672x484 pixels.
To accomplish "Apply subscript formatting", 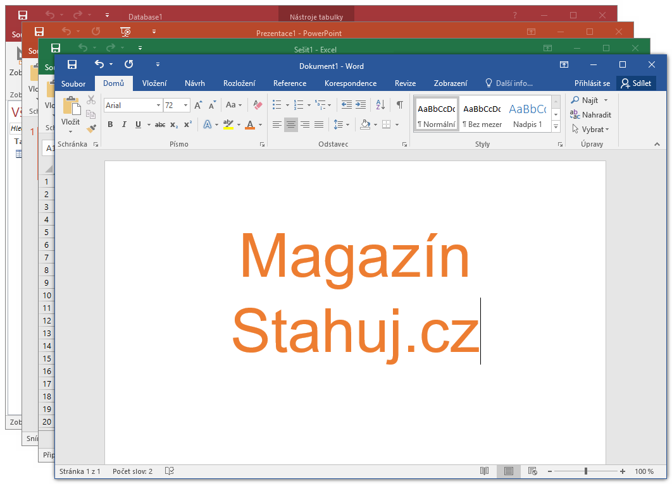I will (174, 124).
